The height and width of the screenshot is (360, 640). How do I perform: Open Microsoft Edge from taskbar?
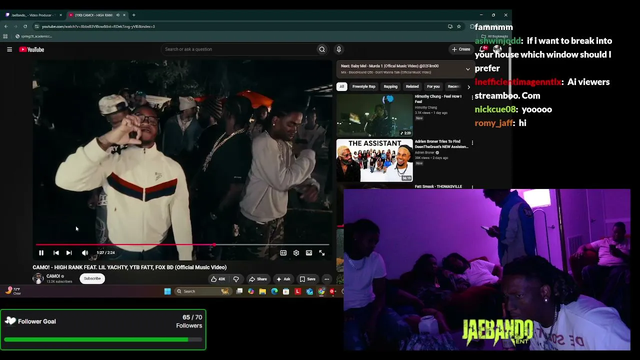tap(274, 291)
